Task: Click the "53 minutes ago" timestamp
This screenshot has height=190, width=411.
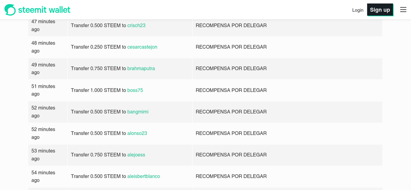Action: [x=43, y=155]
